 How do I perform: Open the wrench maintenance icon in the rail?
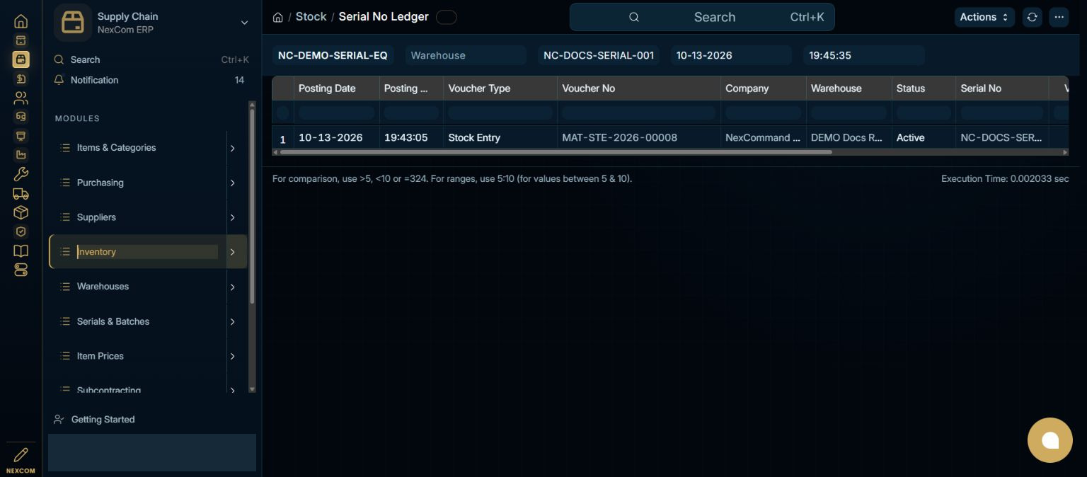click(21, 174)
